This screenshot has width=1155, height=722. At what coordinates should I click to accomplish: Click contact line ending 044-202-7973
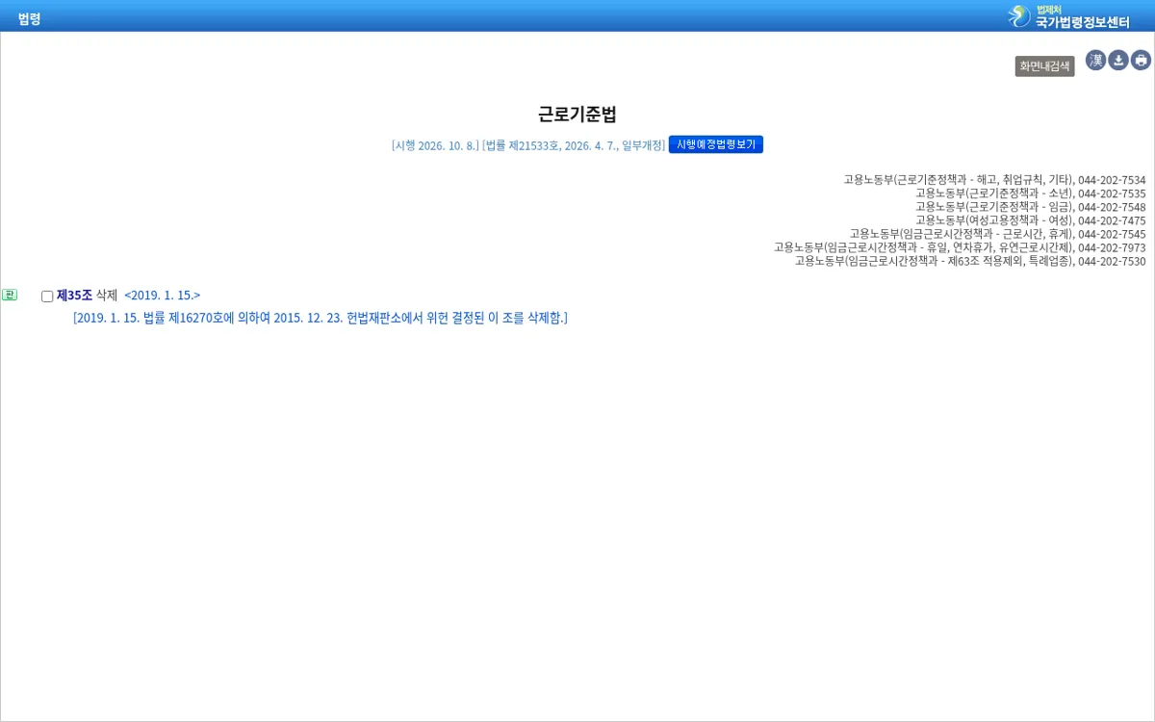(x=960, y=247)
